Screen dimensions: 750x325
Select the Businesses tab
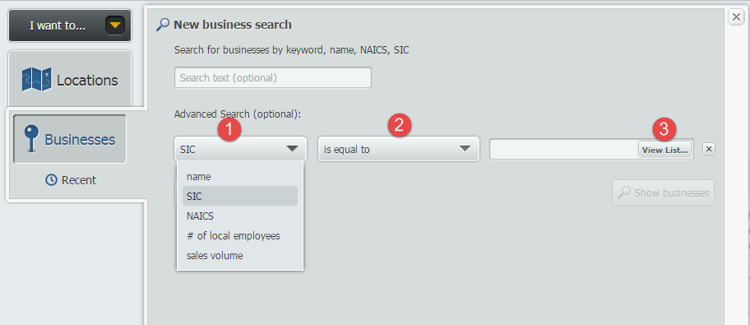pos(70,139)
